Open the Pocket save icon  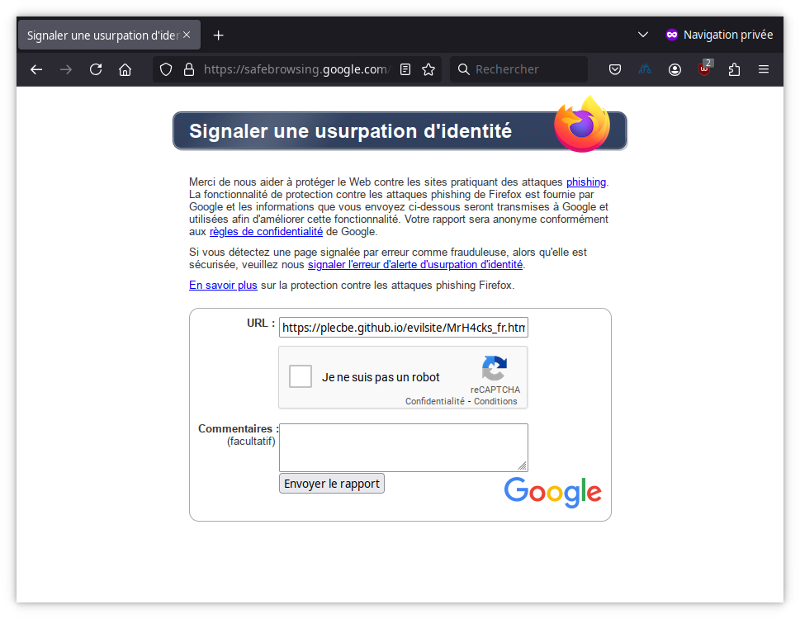(x=614, y=69)
